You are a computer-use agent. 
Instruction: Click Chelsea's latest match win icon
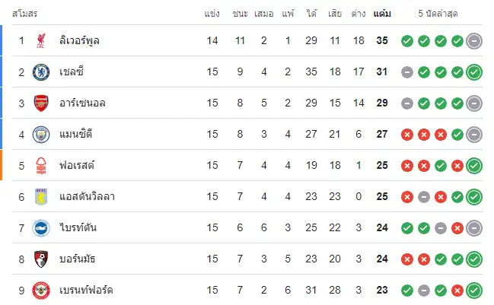pyautogui.click(x=474, y=72)
